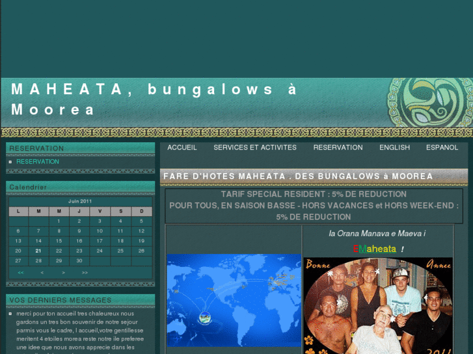This screenshot has height=354, width=473.
Task: Click the Calendrier panel header
Action: [80, 187]
